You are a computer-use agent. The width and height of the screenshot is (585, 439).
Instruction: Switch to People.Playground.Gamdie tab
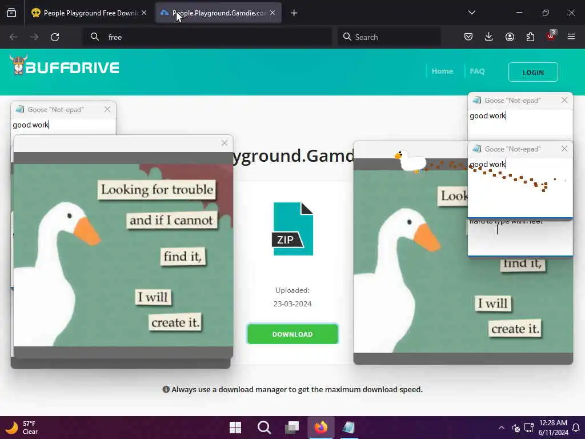218,13
